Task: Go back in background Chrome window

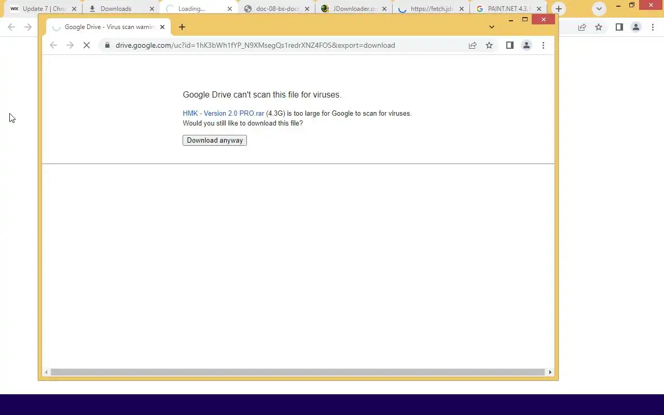Action: pyautogui.click(x=11, y=27)
